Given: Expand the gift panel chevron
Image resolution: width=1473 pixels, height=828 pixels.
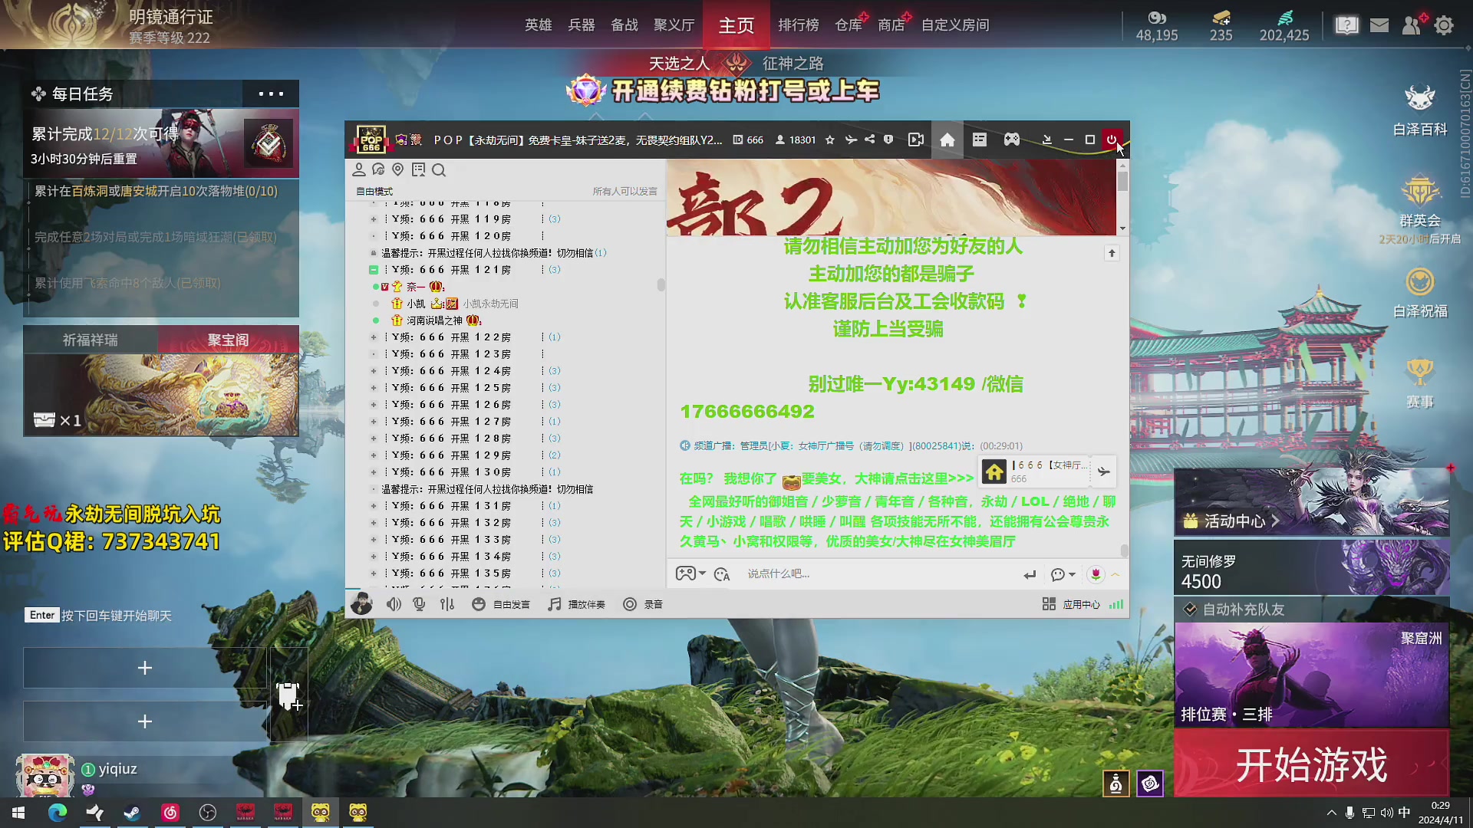Looking at the screenshot, I should pos(1115,574).
